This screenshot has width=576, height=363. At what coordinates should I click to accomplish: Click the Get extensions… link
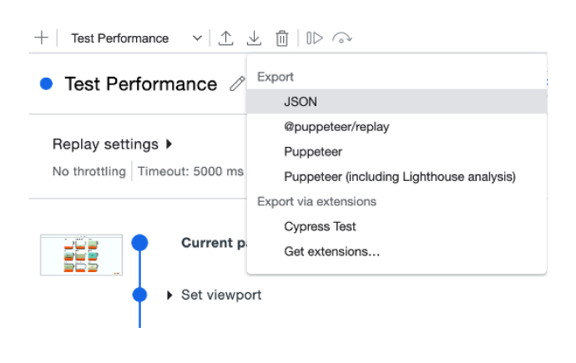331,251
